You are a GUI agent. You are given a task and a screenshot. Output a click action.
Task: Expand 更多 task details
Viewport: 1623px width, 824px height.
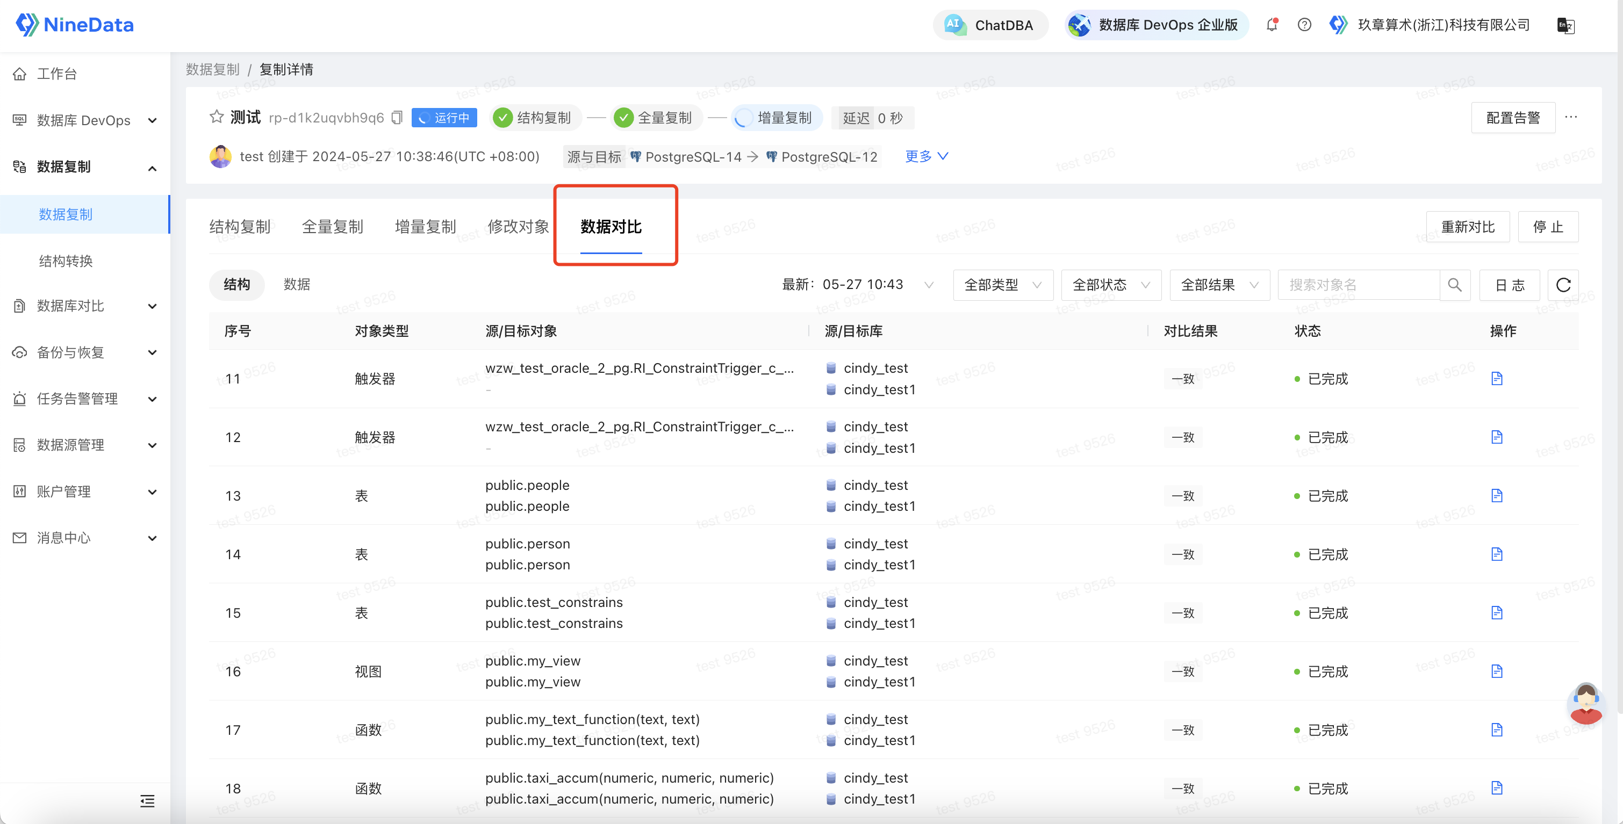(926, 156)
